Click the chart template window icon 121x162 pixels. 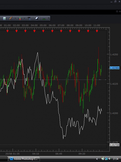[4, 18]
